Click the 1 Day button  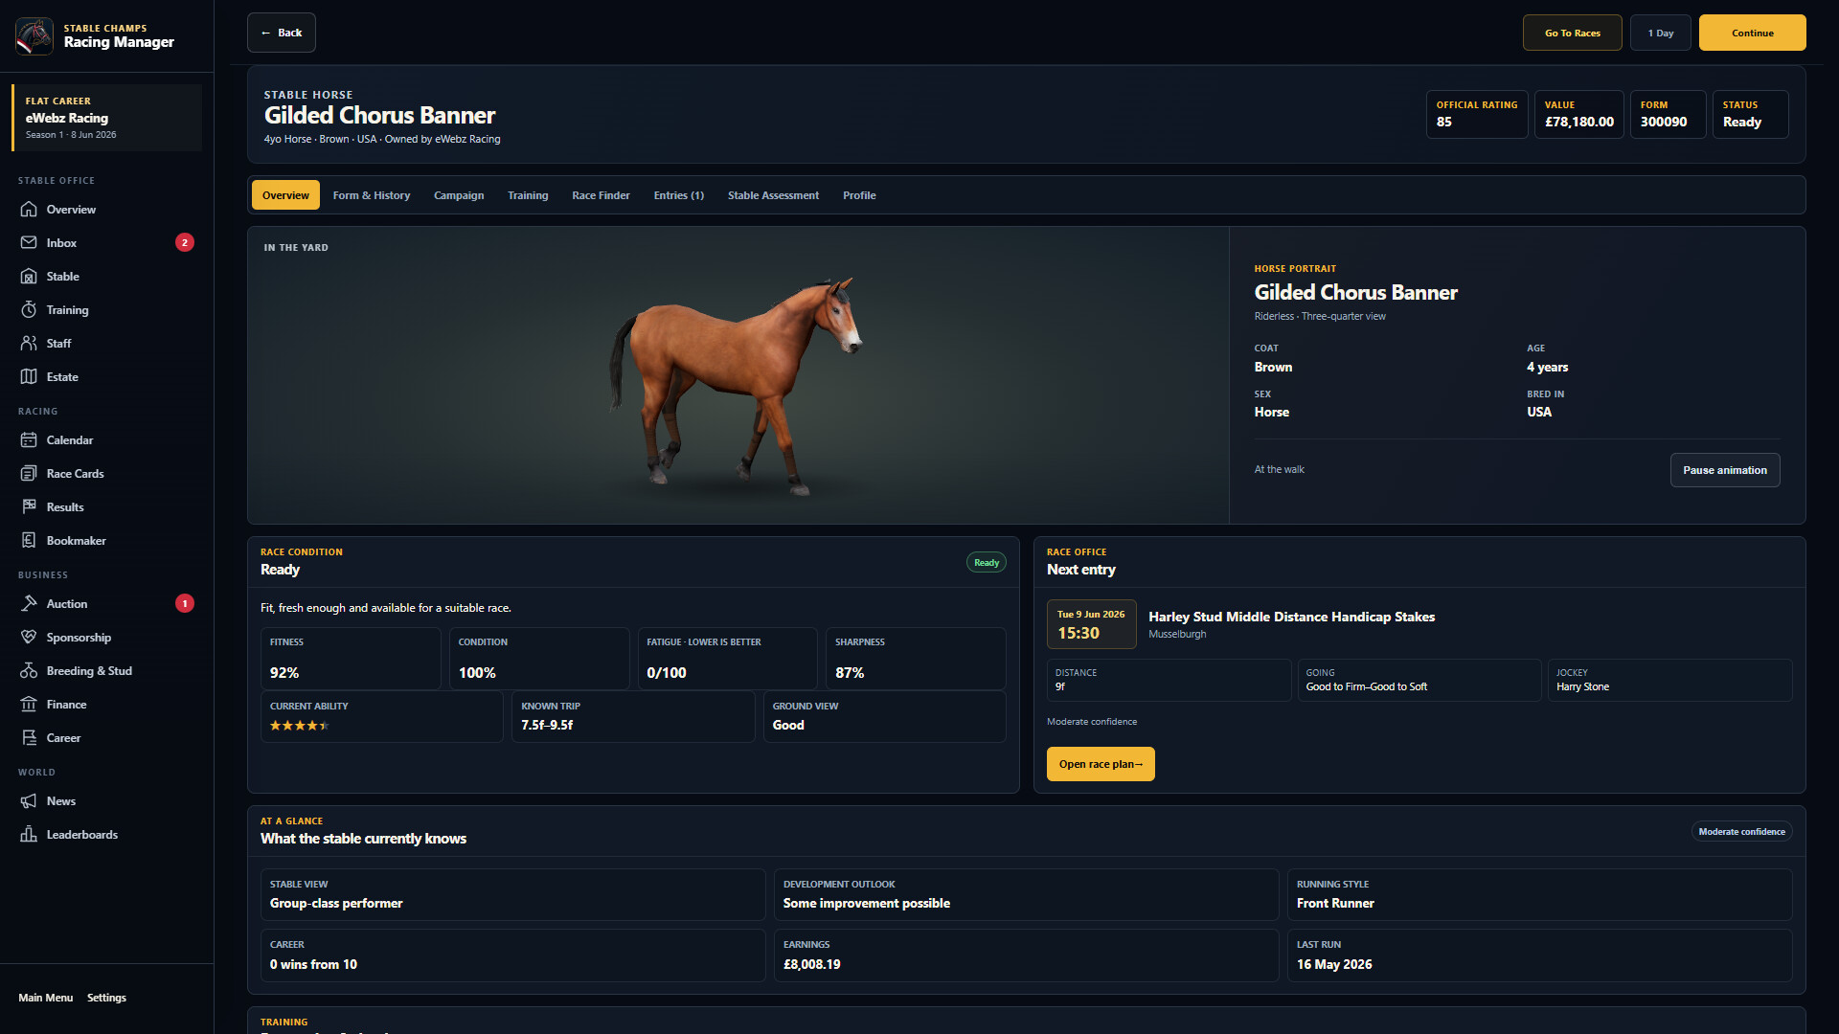tap(1660, 33)
